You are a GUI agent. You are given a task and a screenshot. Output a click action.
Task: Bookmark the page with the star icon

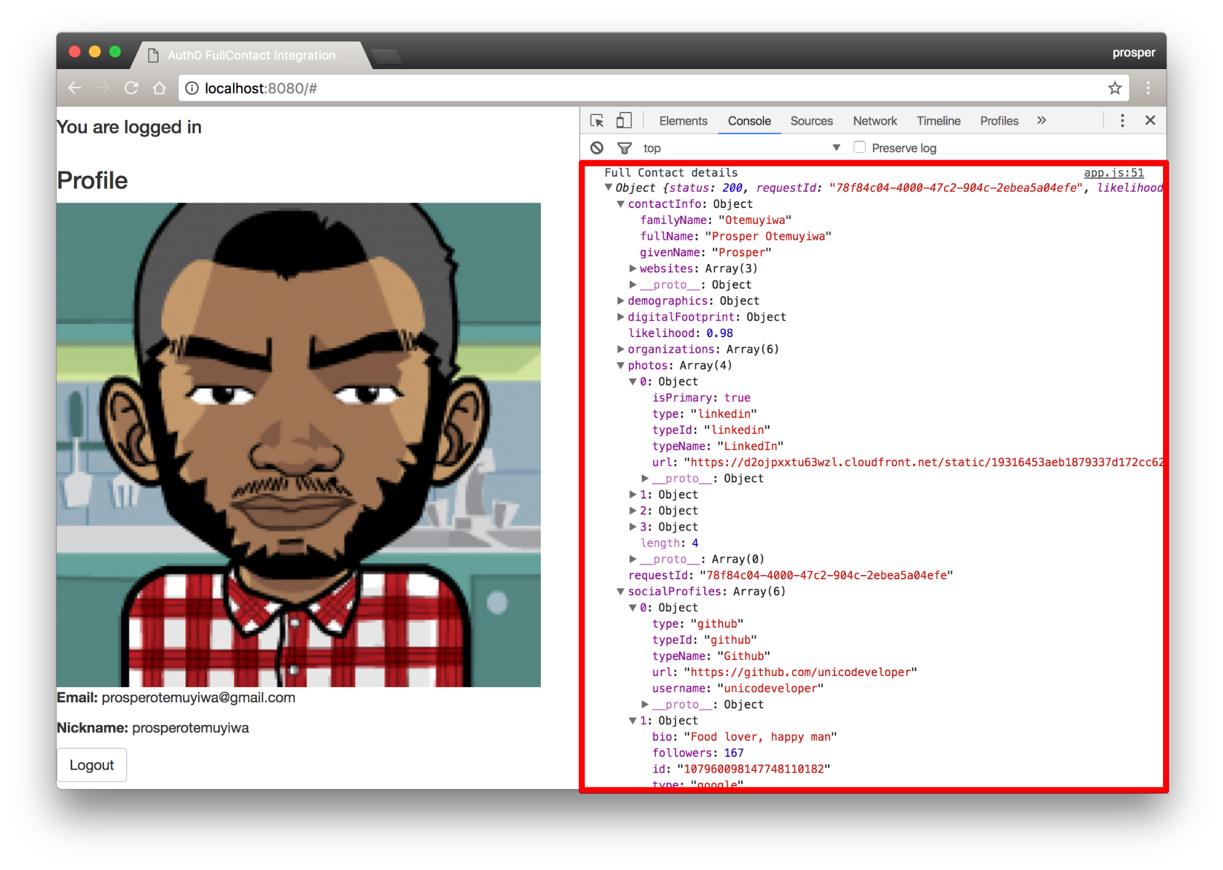click(x=1115, y=88)
